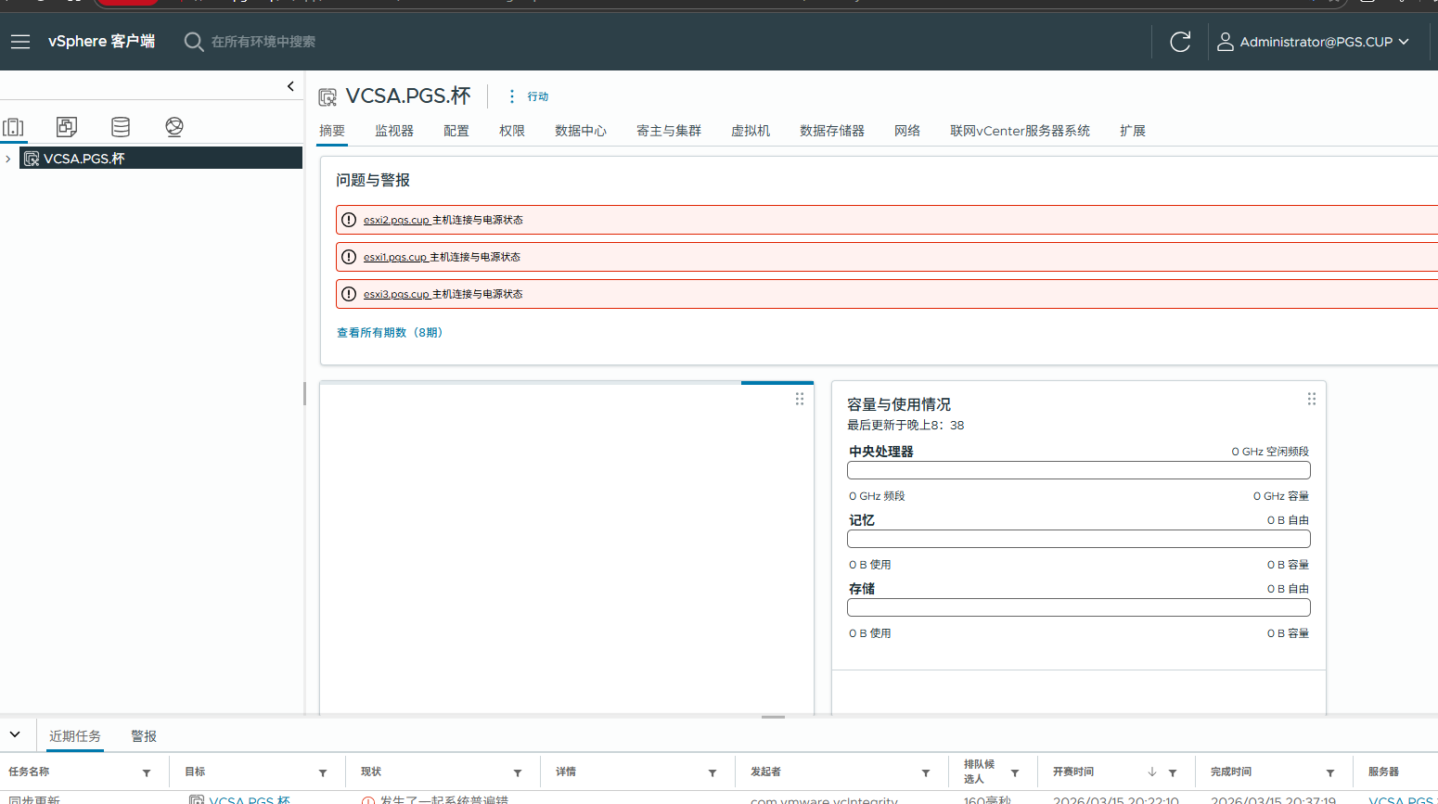Open the Networking inventory view
The width and height of the screenshot is (1438, 804).
(173, 127)
